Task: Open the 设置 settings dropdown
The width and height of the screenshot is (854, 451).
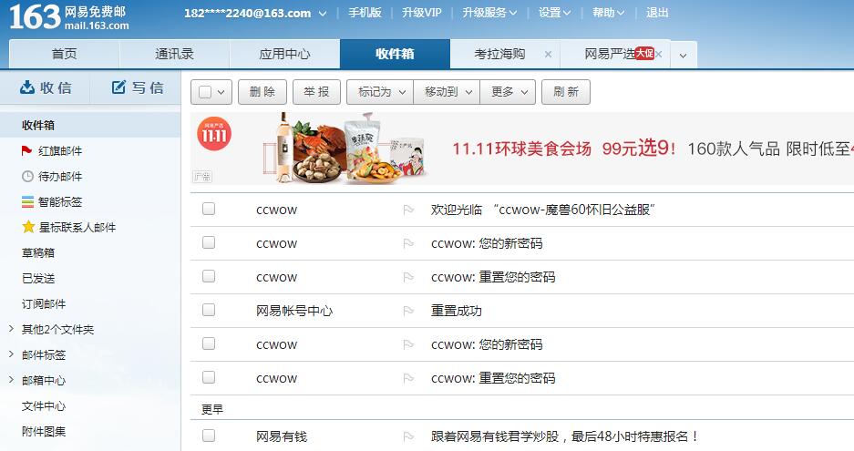Action: coord(554,13)
